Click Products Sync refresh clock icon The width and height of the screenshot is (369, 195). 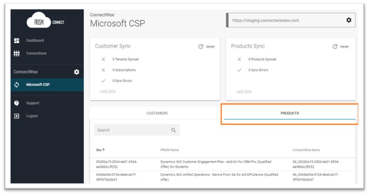pos(335,47)
